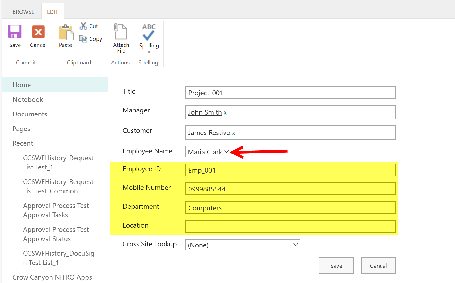Click the Cancel button below the form
The image size is (455, 283).
tap(378, 265)
